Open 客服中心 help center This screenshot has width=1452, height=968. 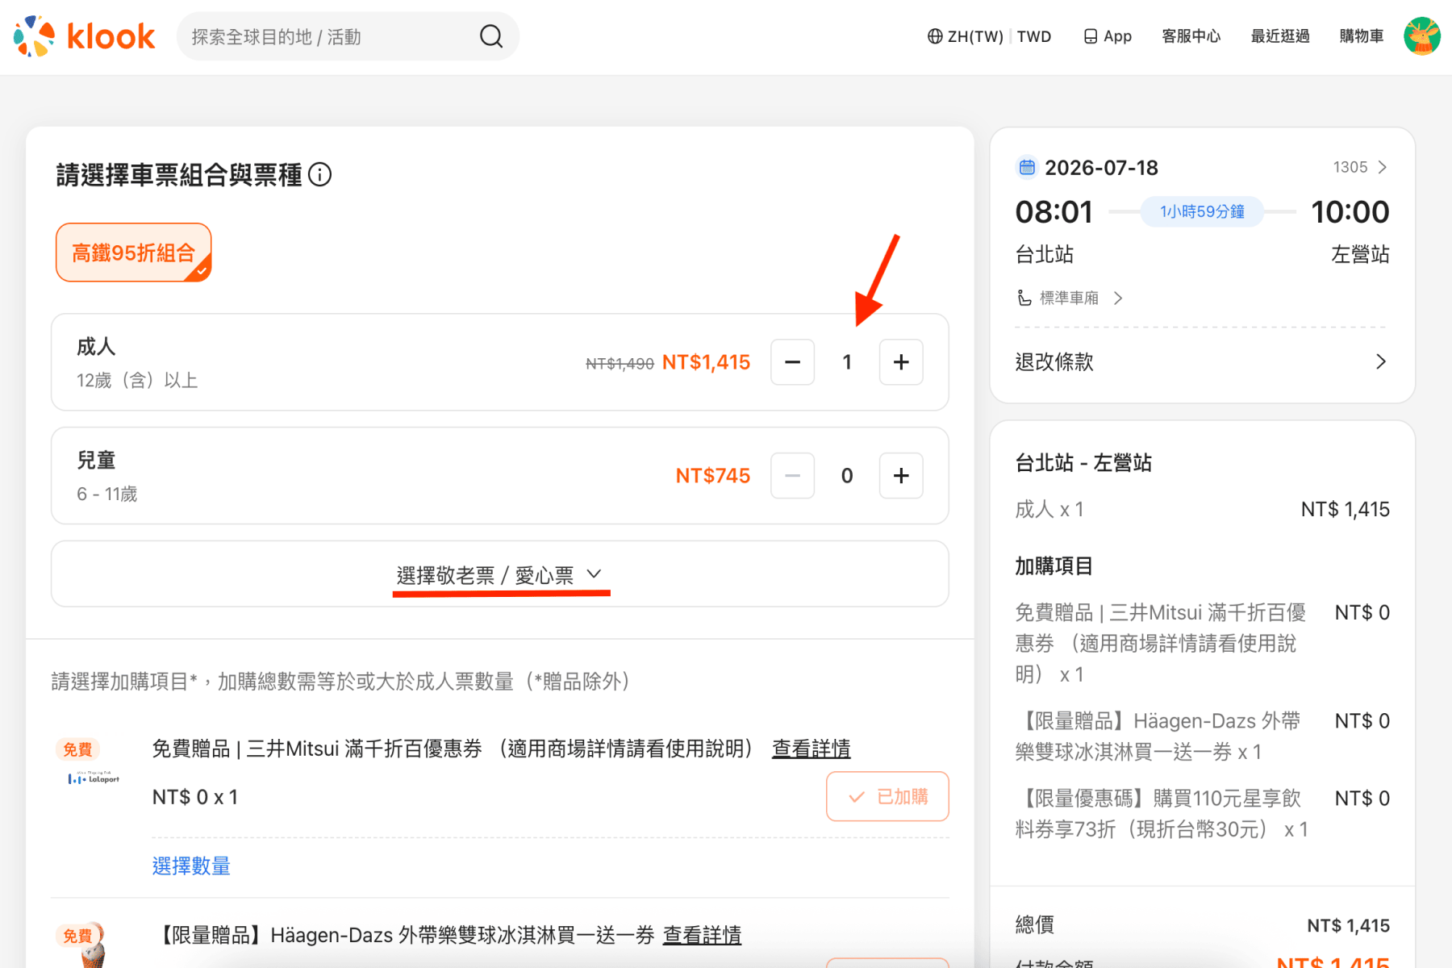click(1191, 36)
